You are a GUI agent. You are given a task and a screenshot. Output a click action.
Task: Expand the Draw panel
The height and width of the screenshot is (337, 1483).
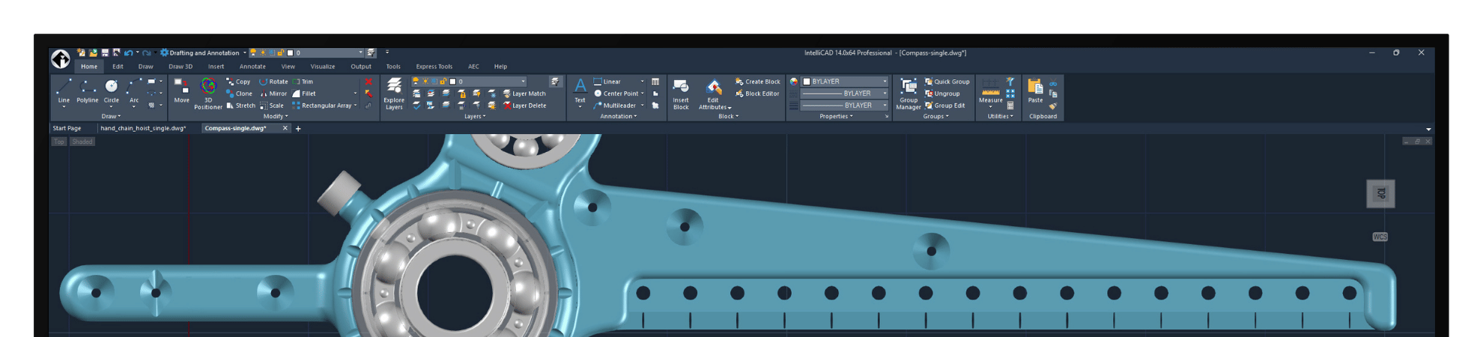111,116
